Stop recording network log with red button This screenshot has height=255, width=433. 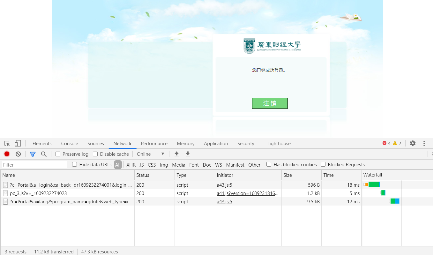coord(7,154)
